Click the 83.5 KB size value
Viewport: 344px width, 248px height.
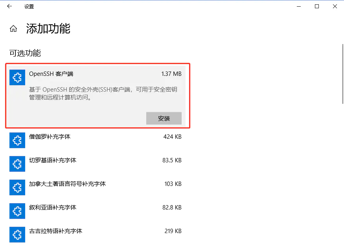[x=172, y=160]
